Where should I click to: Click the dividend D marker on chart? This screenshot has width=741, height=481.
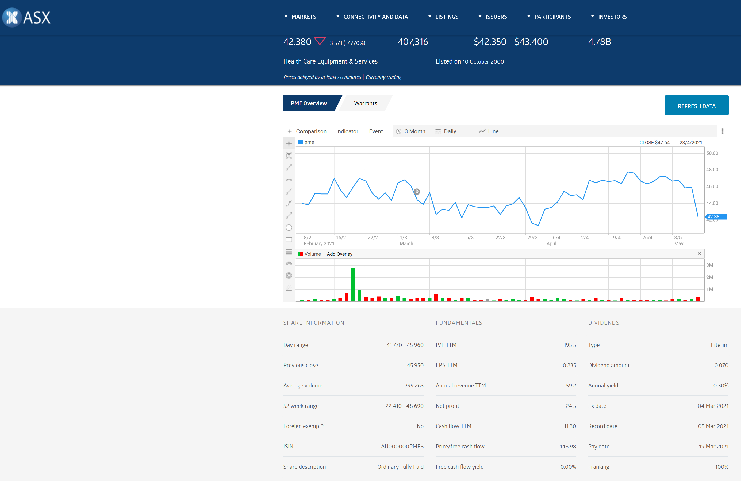(x=417, y=191)
